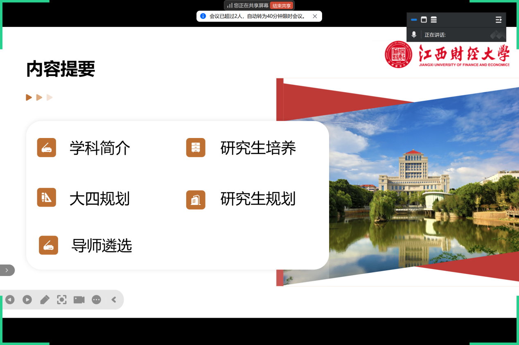
Task: Click the focus/screenshot frame icon
Action: pyautogui.click(x=62, y=300)
